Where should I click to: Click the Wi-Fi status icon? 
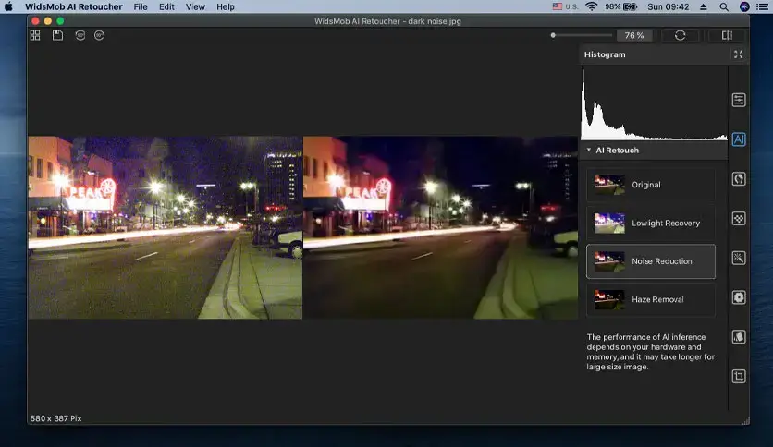click(x=592, y=6)
